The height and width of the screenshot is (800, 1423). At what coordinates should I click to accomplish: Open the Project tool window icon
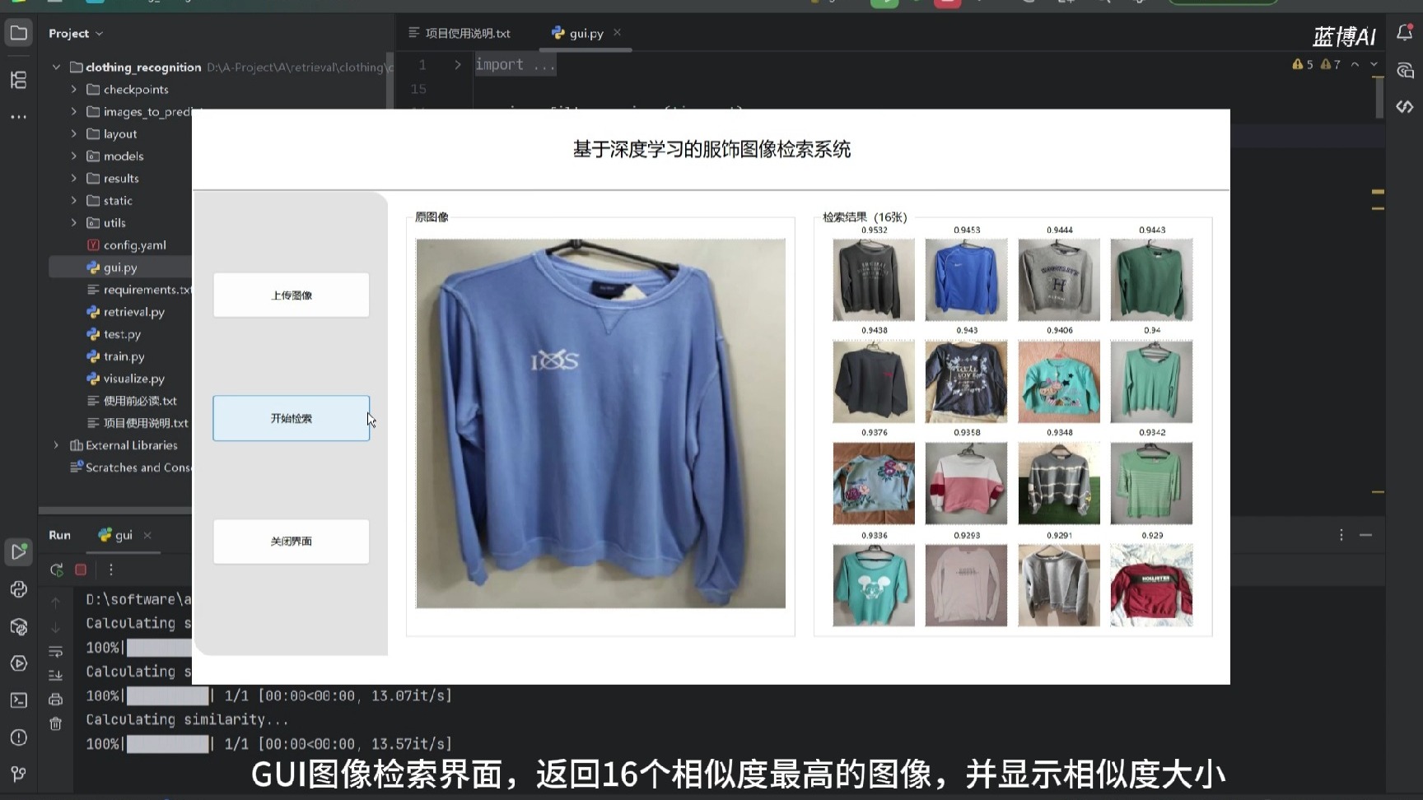click(x=18, y=34)
